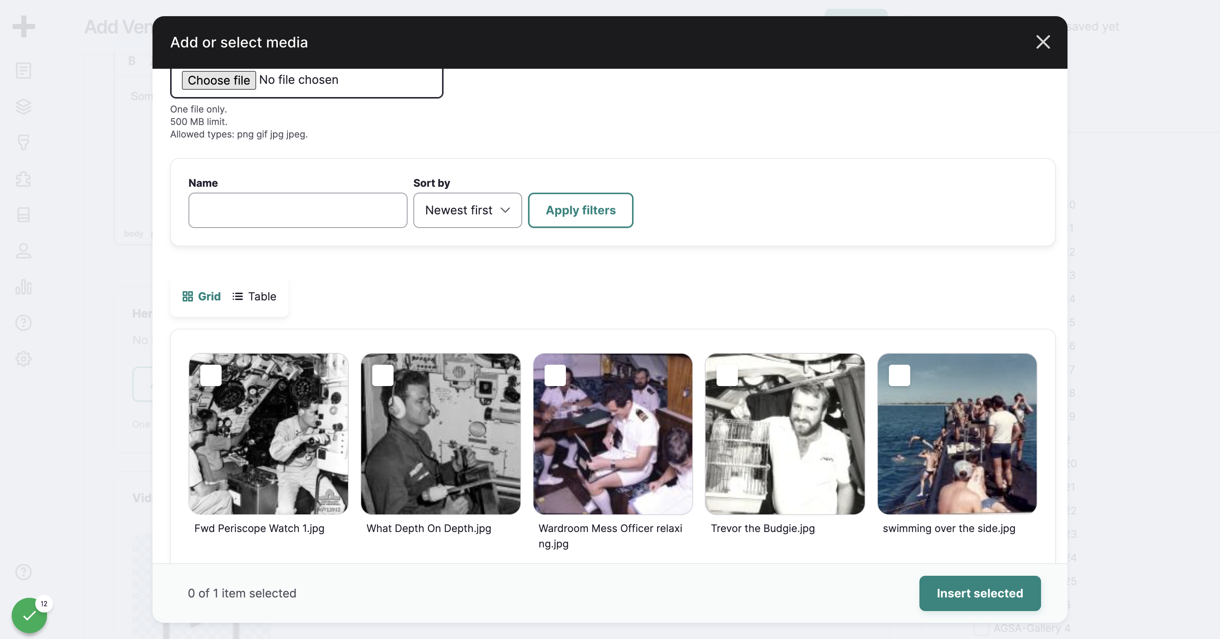
Task: Click the Trevor the Budgie.jpg filename
Action: [x=762, y=528]
